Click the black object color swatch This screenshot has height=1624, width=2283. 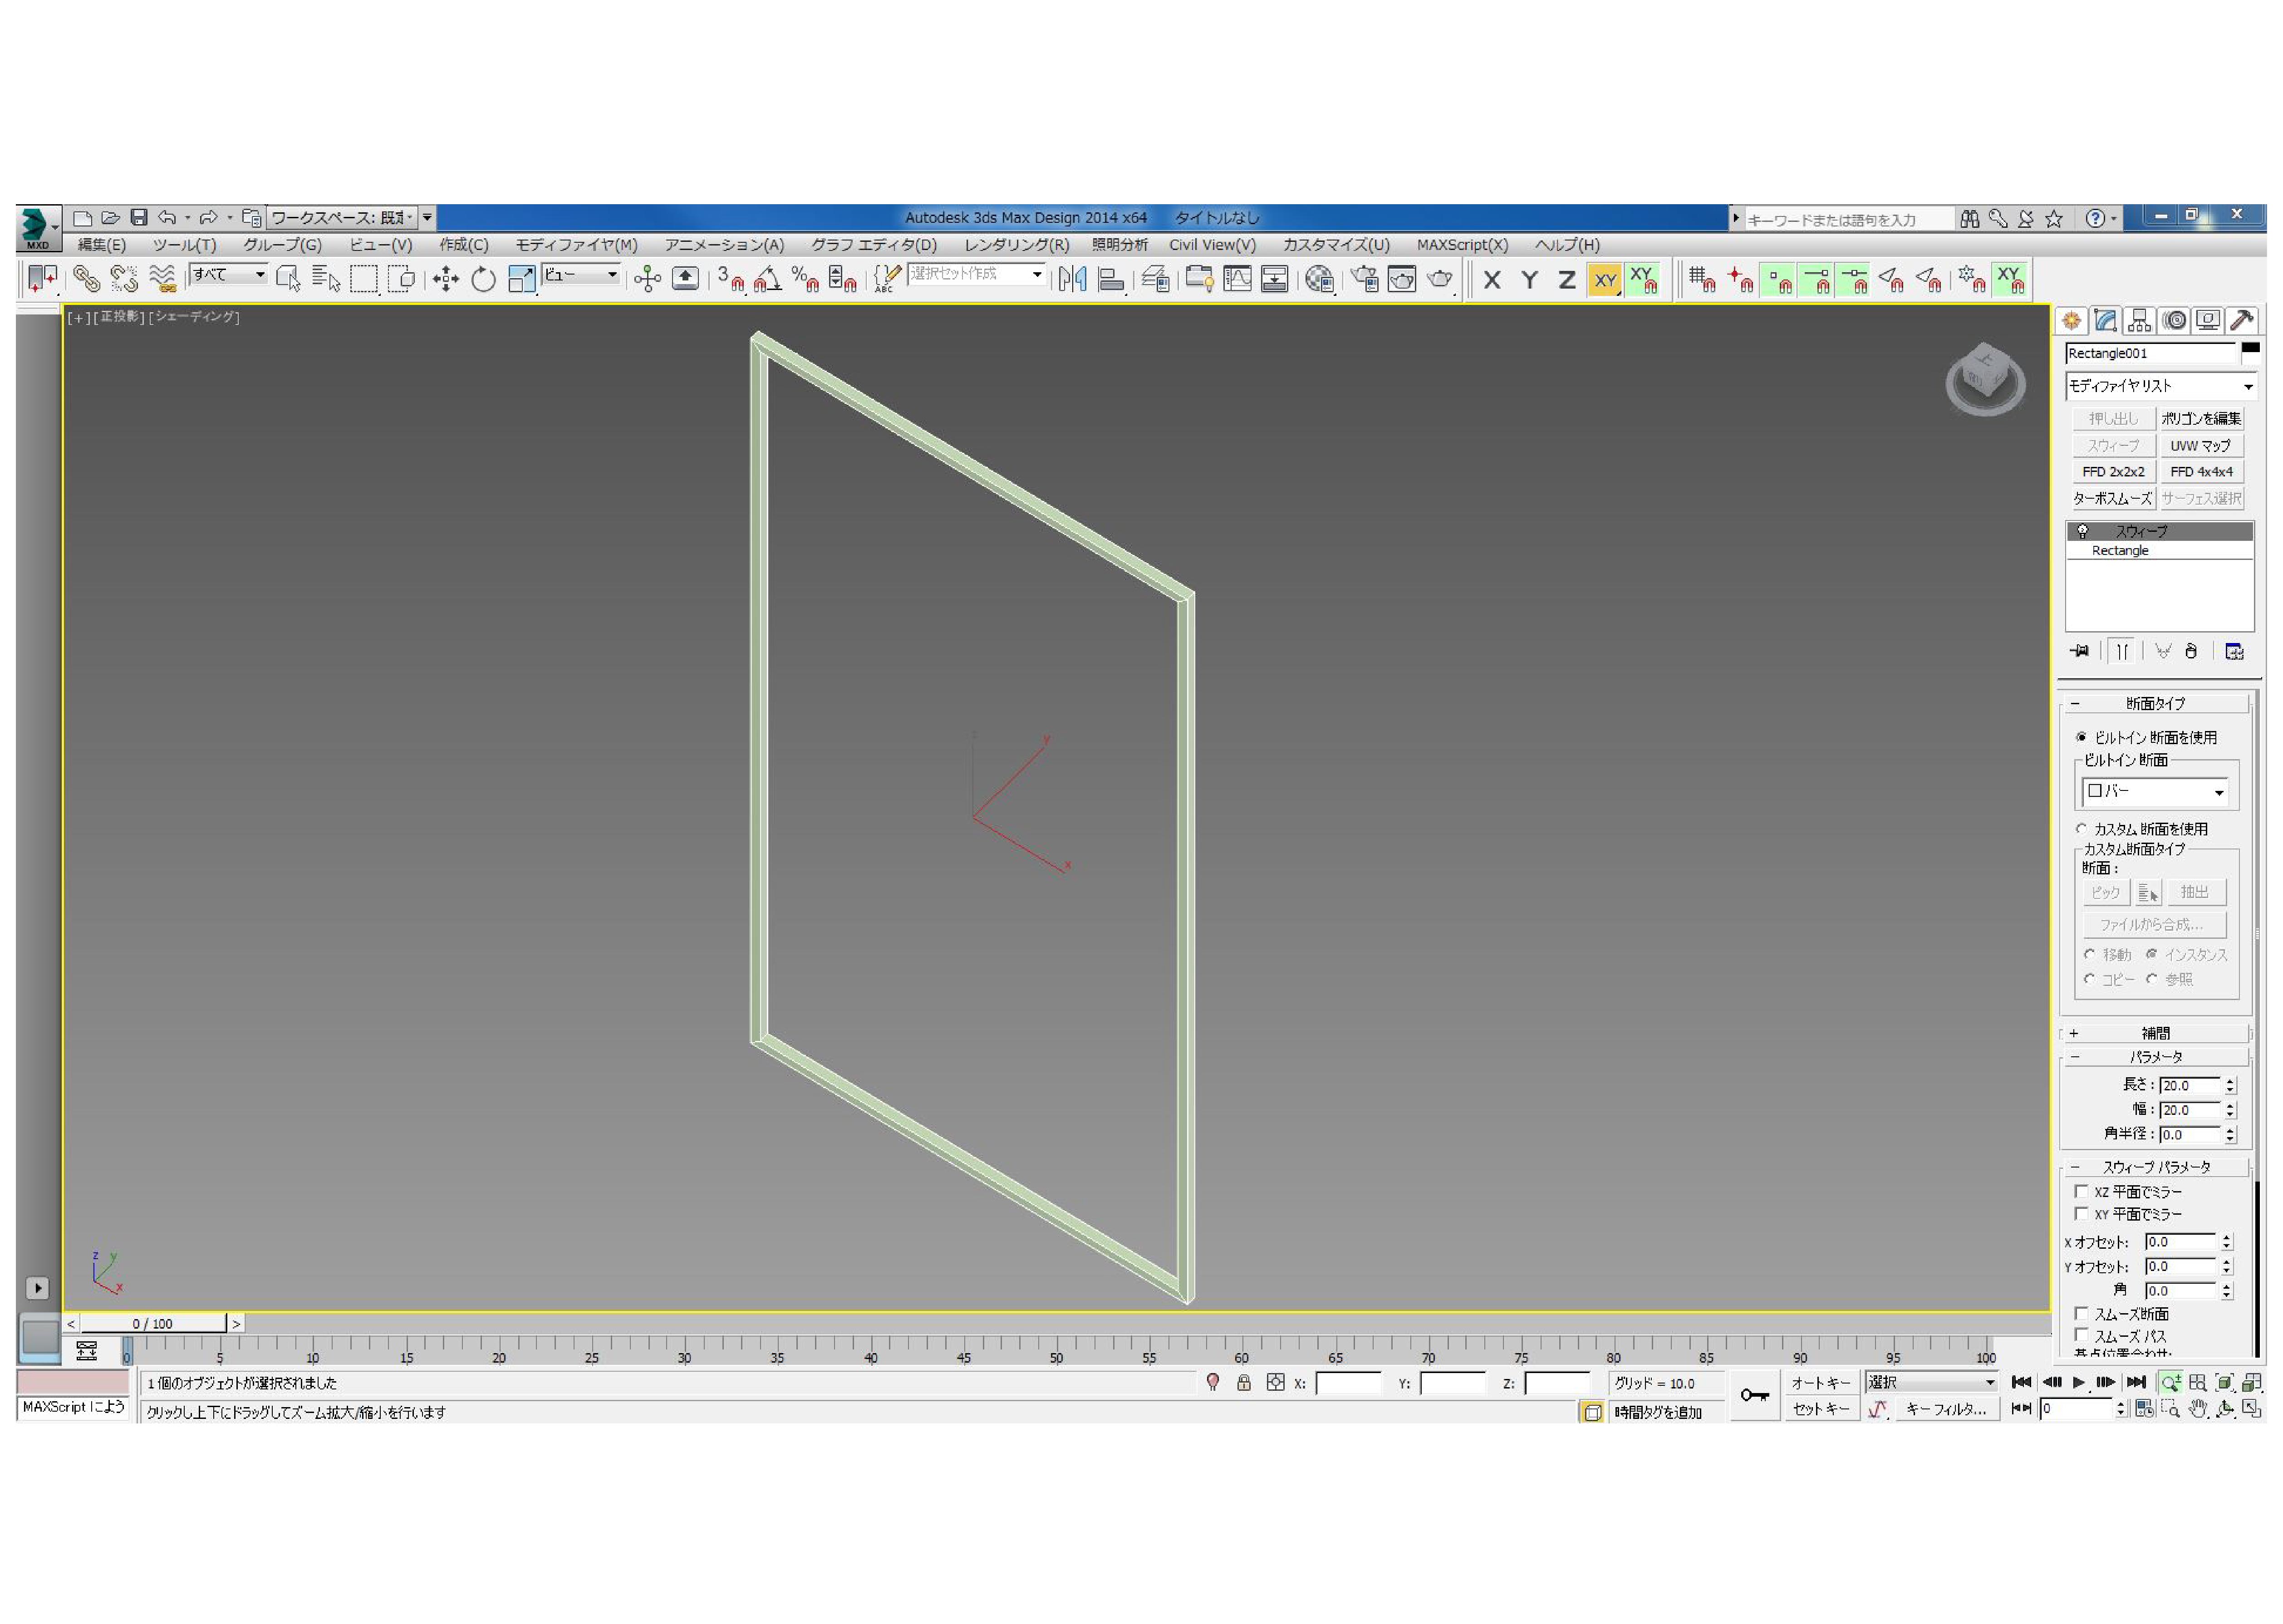click(2250, 348)
